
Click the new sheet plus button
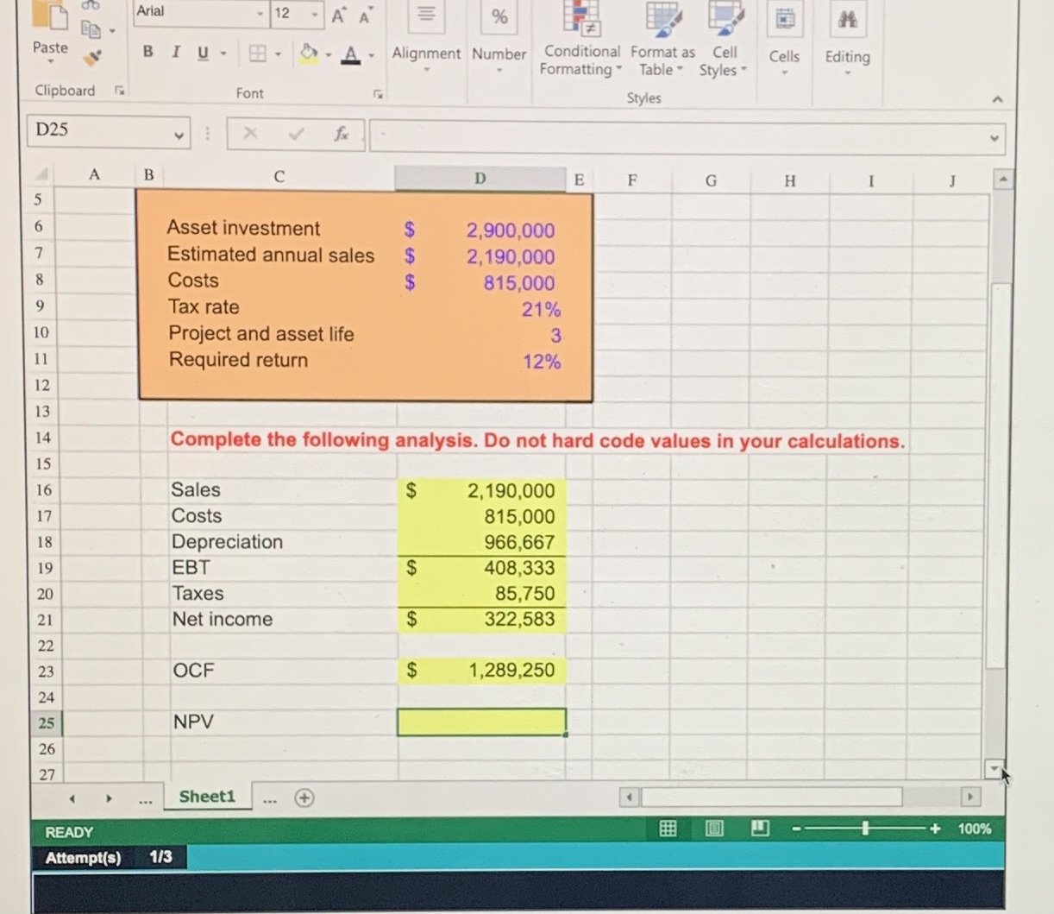pos(304,797)
